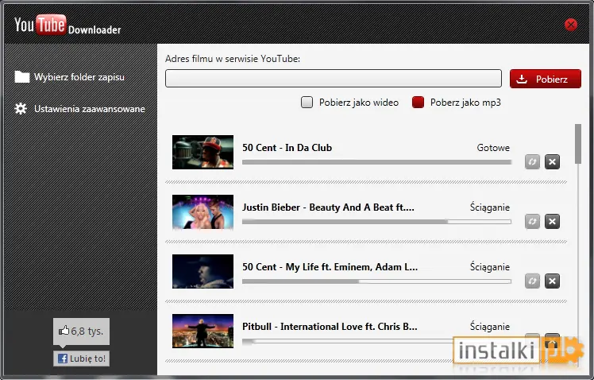Click the Gotowe status text
This screenshot has height=380, width=594.
point(493,148)
